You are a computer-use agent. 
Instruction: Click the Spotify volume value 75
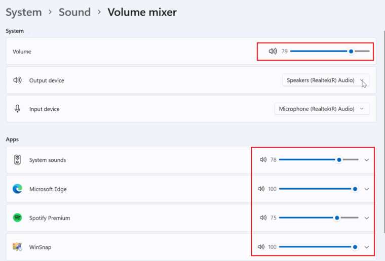tap(273, 217)
